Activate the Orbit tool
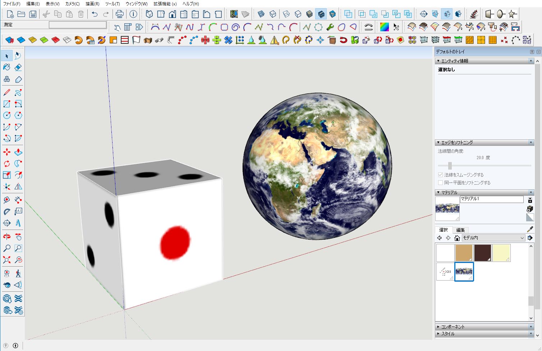The width and height of the screenshot is (542, 351). [7, 237]
